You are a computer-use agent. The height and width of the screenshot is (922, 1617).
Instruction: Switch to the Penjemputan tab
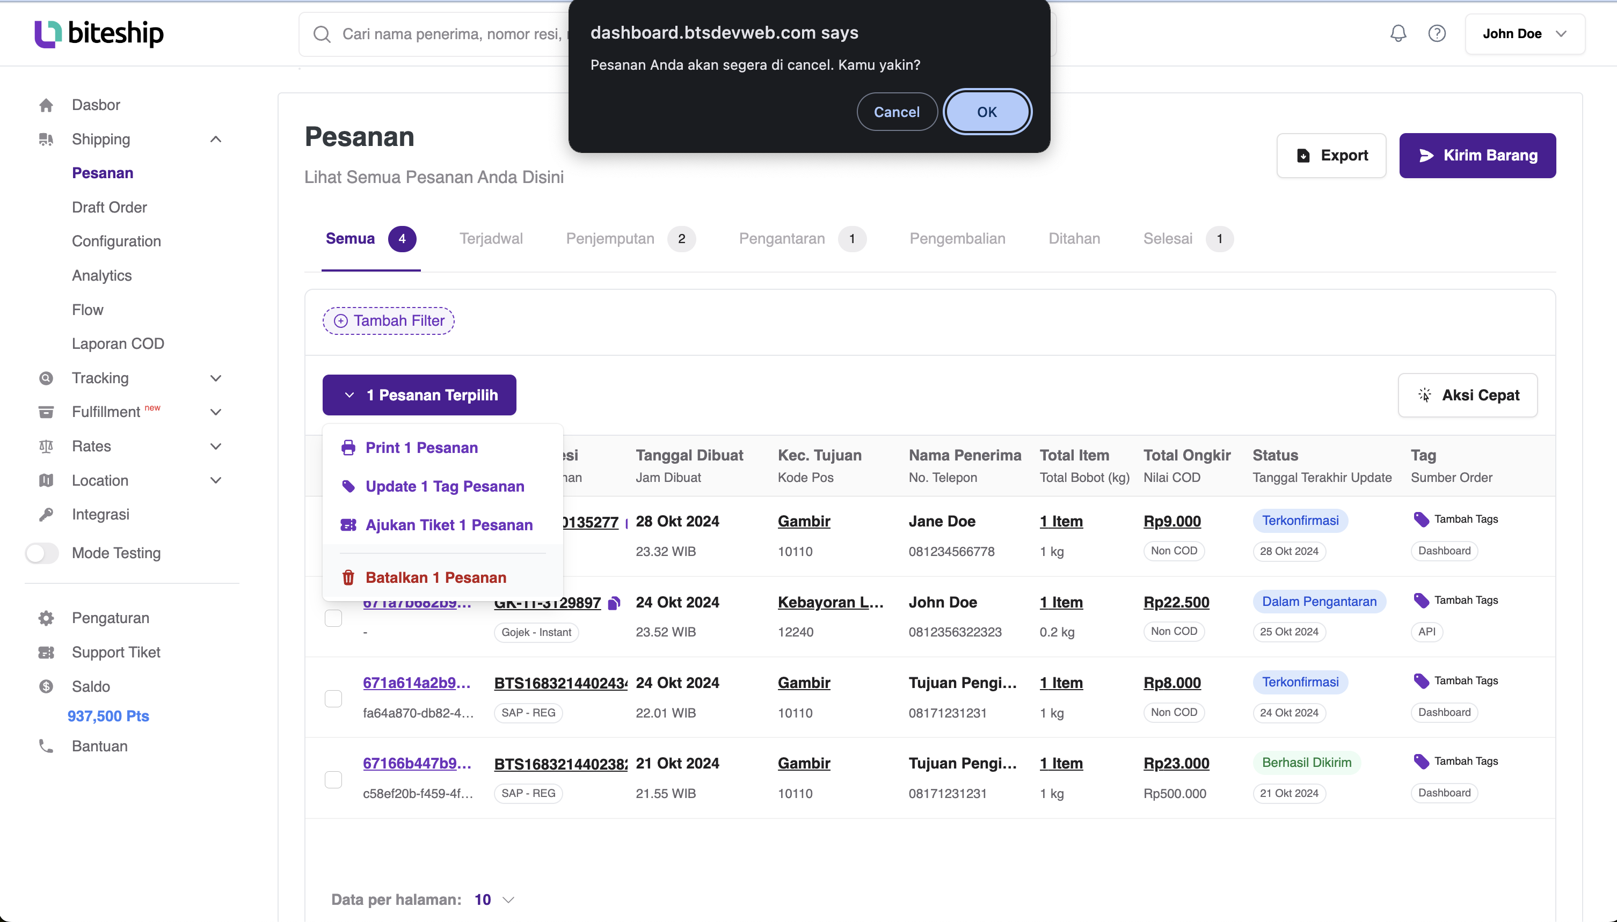(630, 239)
